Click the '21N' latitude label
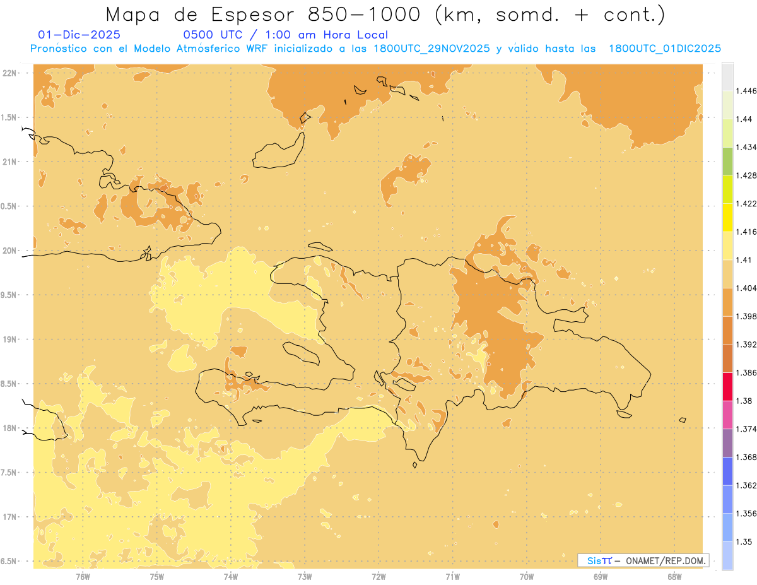Screen dimensions: 757x585 click(x=9, y=162)
